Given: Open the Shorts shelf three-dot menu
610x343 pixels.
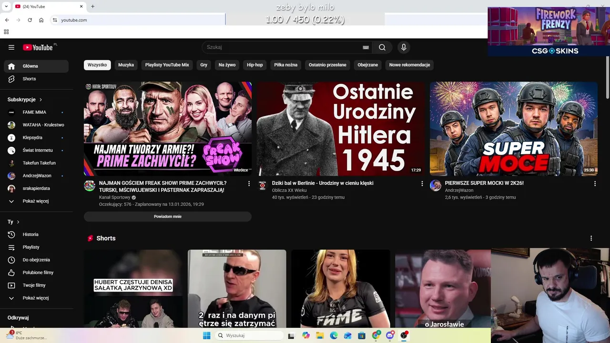Looking at the screenshot, I should point(591,238).
